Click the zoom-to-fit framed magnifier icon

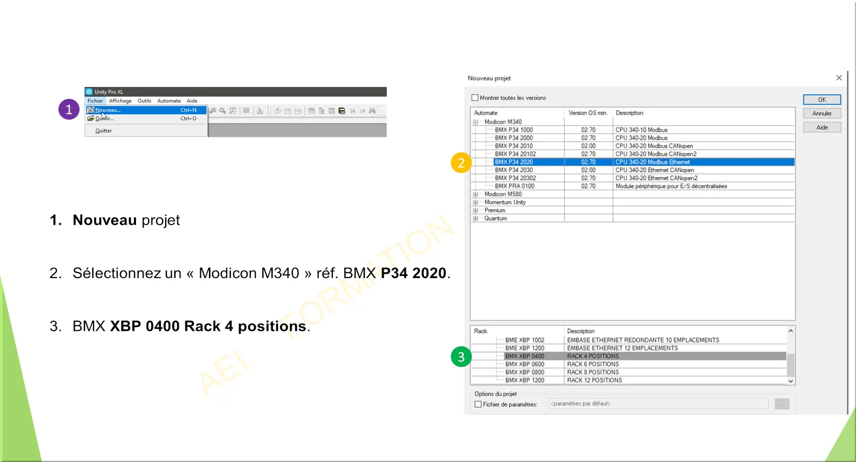[x=233, y=111]
